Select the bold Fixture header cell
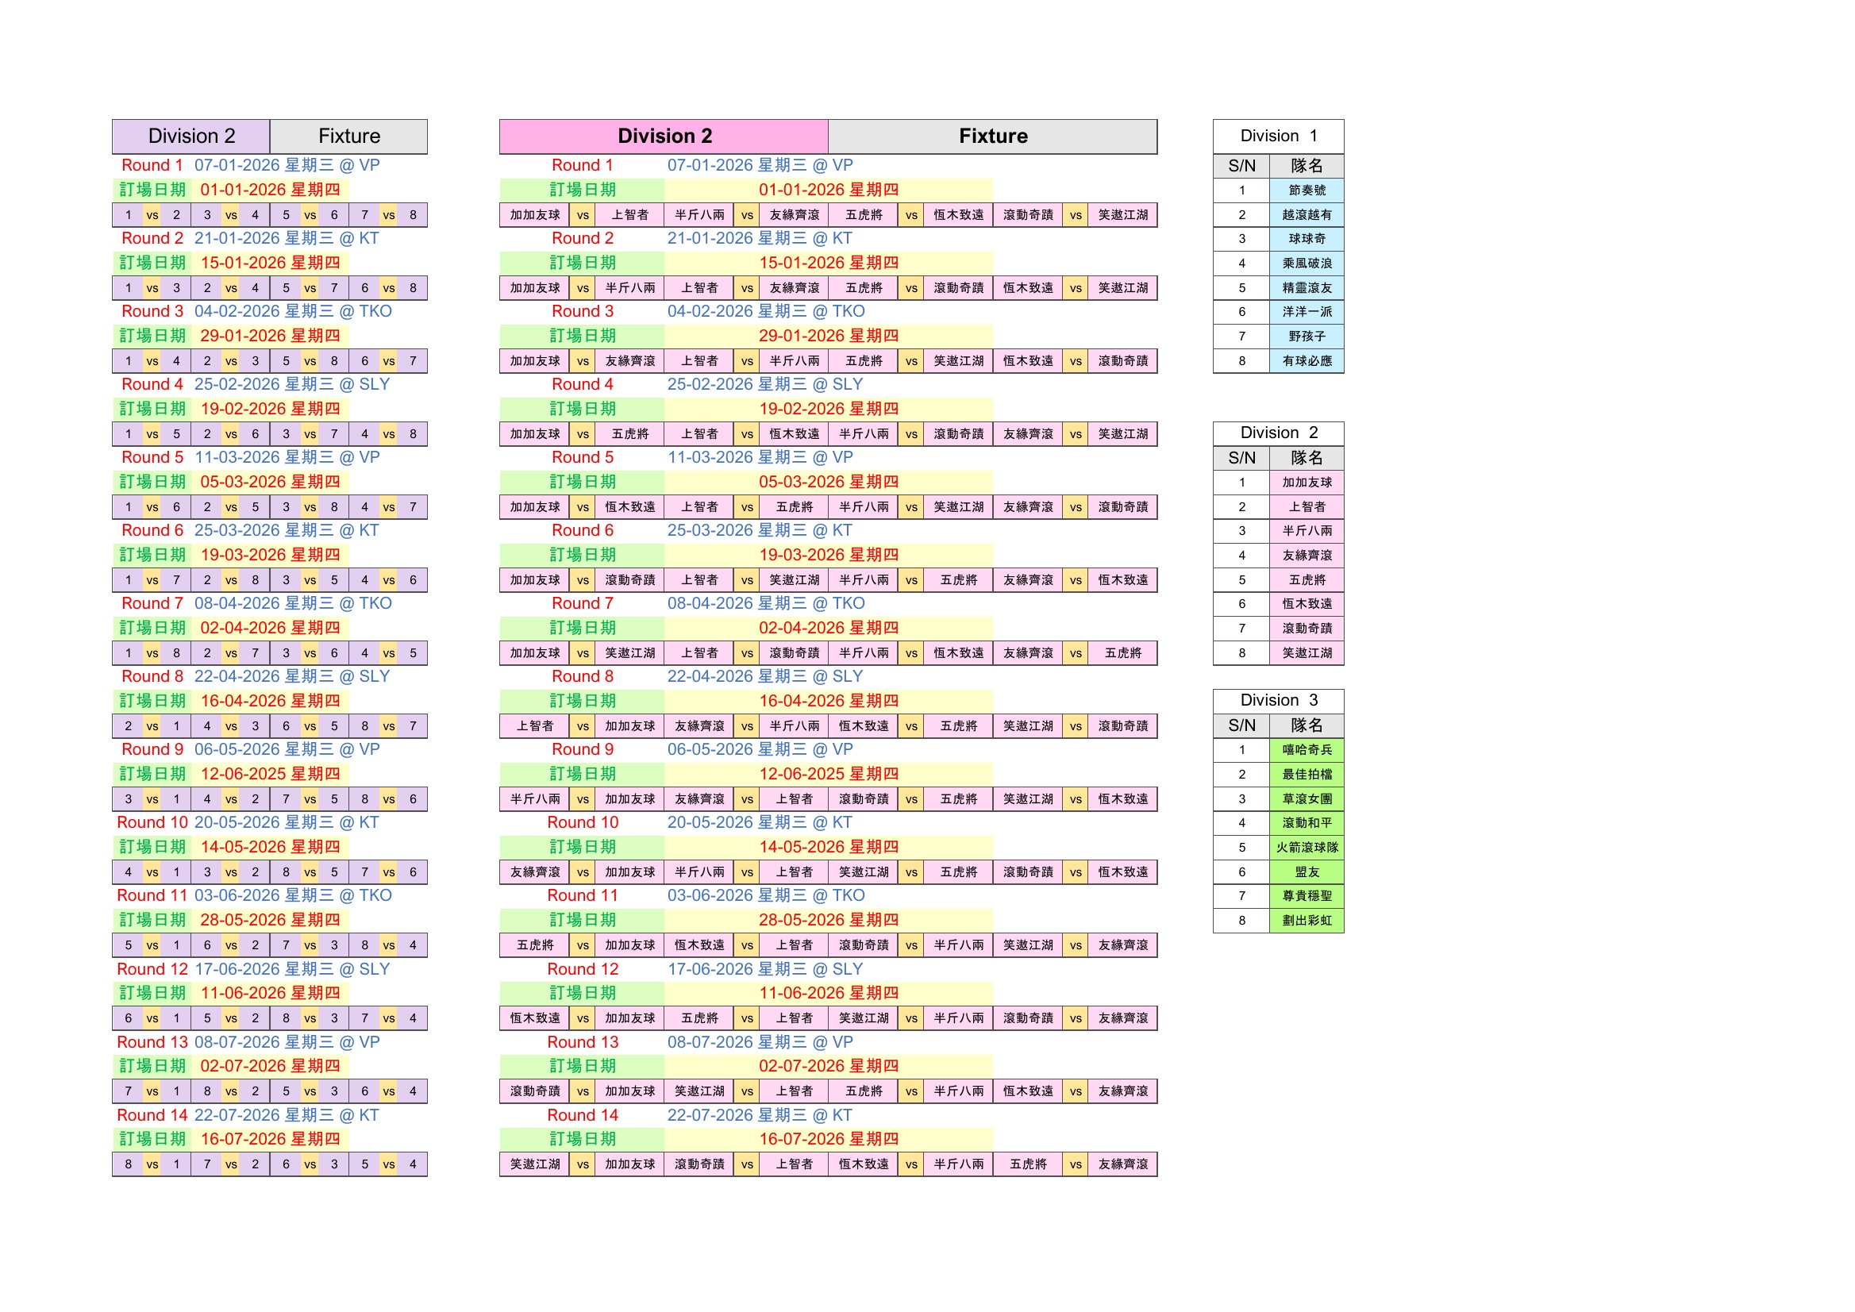Image resolution: width=1855 pixels, height=1312 pixels. coord(992,137)
